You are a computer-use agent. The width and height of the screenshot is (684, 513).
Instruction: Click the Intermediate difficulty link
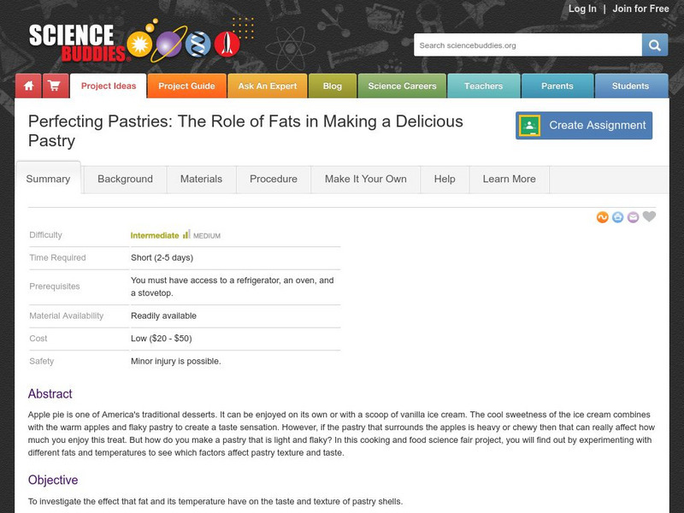pyautogui.click(x=155, y=236)
